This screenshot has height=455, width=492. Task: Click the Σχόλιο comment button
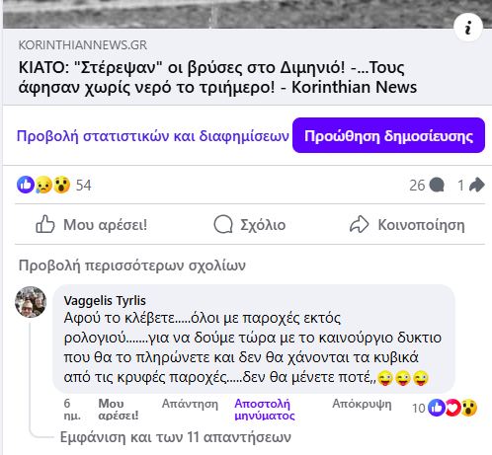pyautogui.click(x=250, y=225)
